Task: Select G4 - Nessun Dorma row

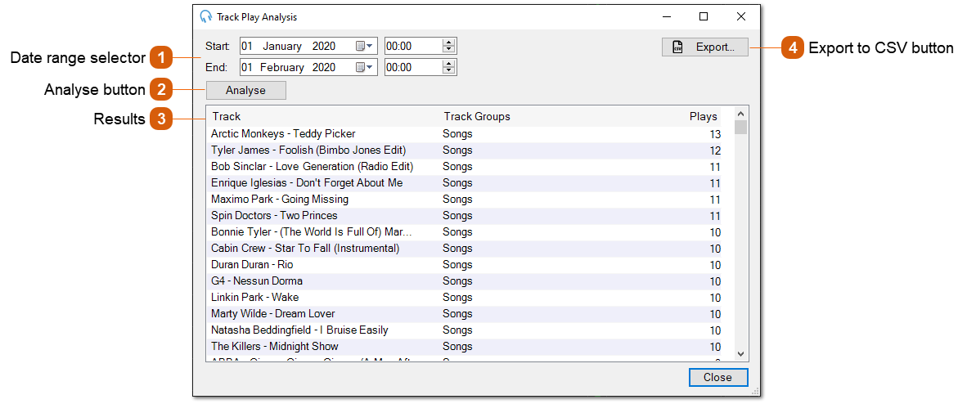Action: click(x=464, y=281)
